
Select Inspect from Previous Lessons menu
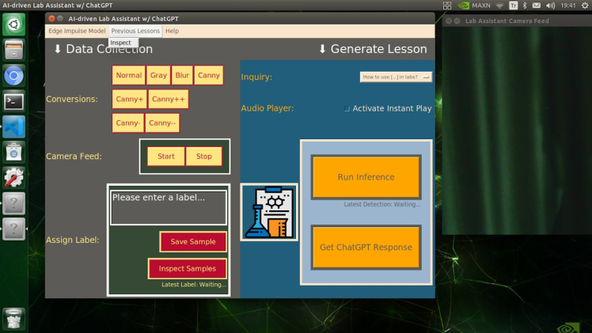pos(121,43)
